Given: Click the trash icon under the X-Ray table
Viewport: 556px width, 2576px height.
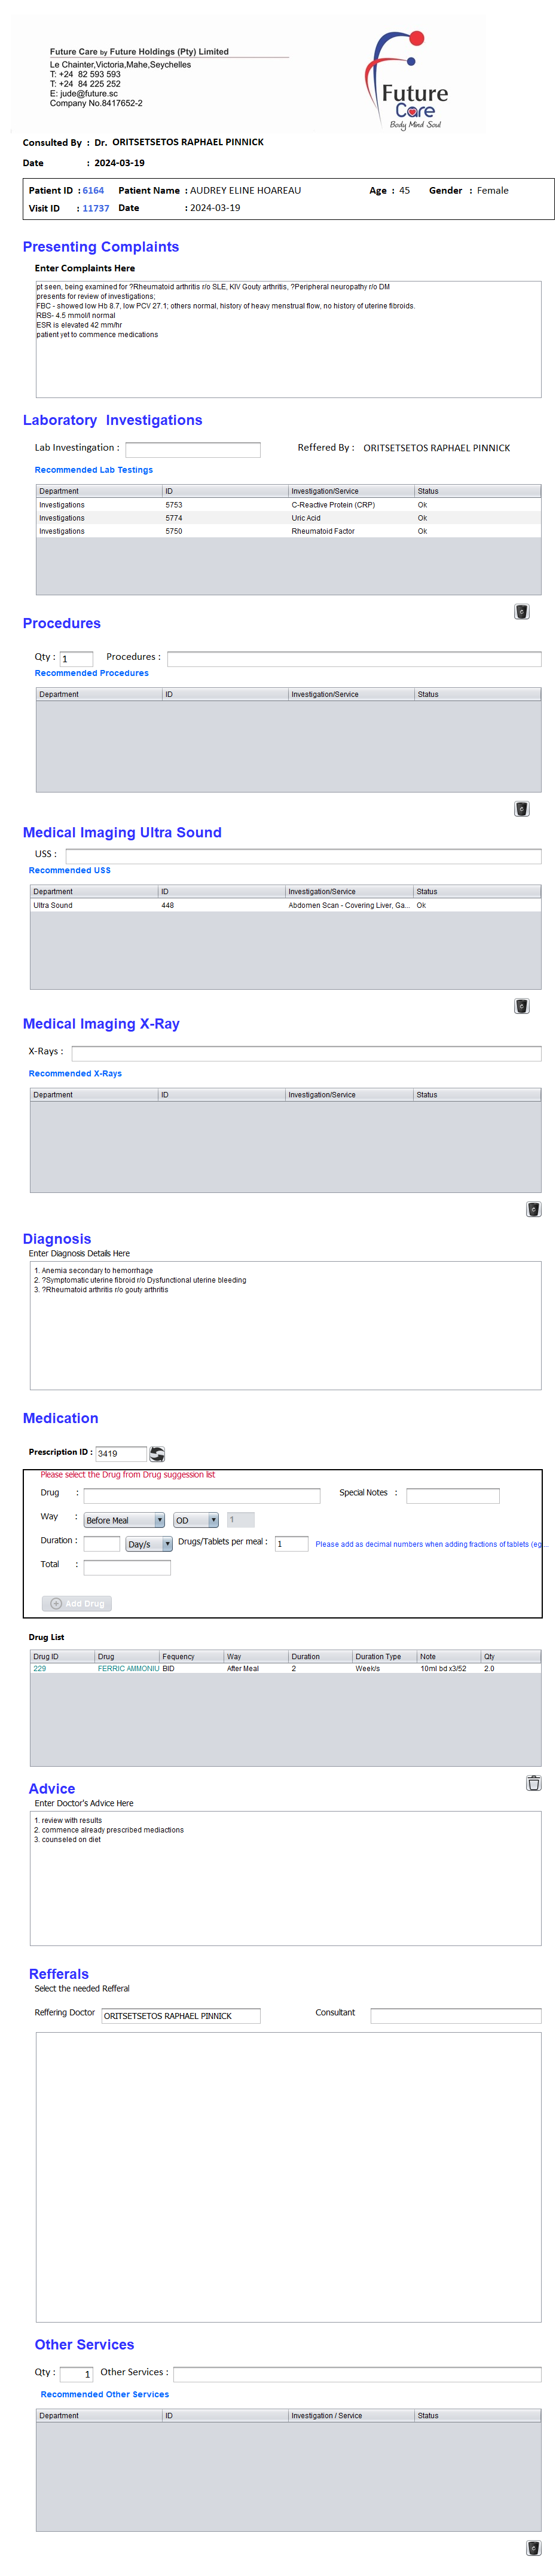Looking at the screenshot, I should point(533,1209).
